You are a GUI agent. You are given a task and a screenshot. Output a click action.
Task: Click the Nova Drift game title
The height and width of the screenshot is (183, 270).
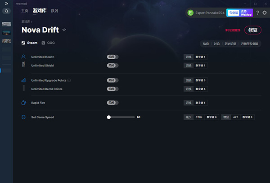click(x=40, y=30)
